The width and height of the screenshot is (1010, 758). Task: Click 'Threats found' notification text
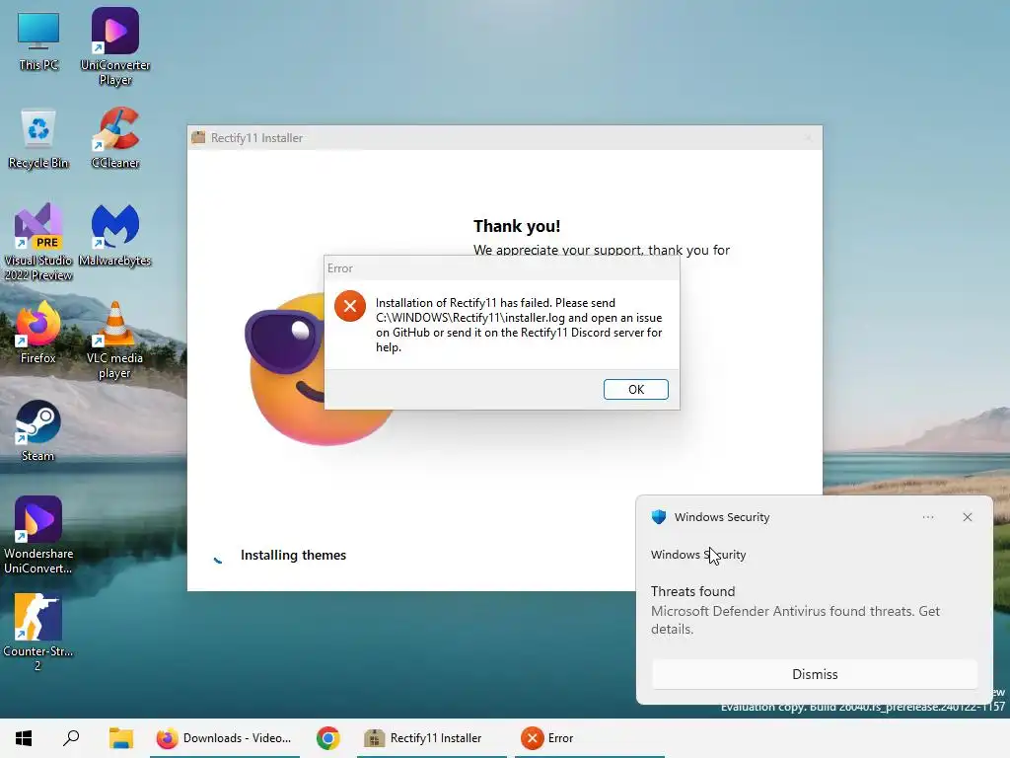pos(692,591)
